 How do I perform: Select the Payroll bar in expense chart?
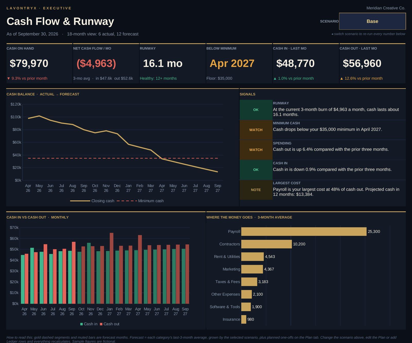[x=304, y=231]
